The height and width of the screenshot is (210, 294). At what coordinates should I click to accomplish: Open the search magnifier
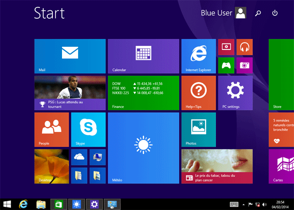[258, 13]
